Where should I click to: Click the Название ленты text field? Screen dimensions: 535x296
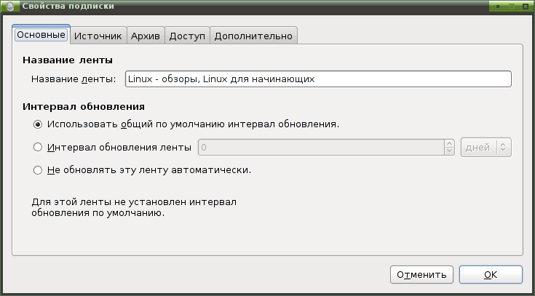click(318, 79)
